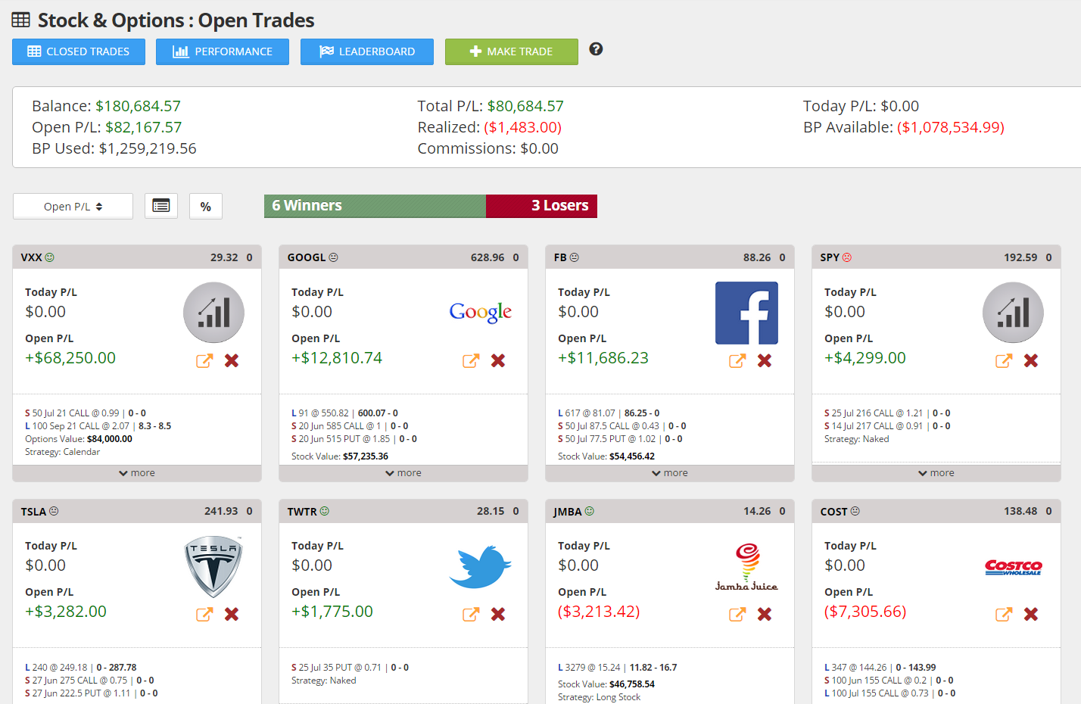Open the TWTR trade external link icon

coord(471,614)
